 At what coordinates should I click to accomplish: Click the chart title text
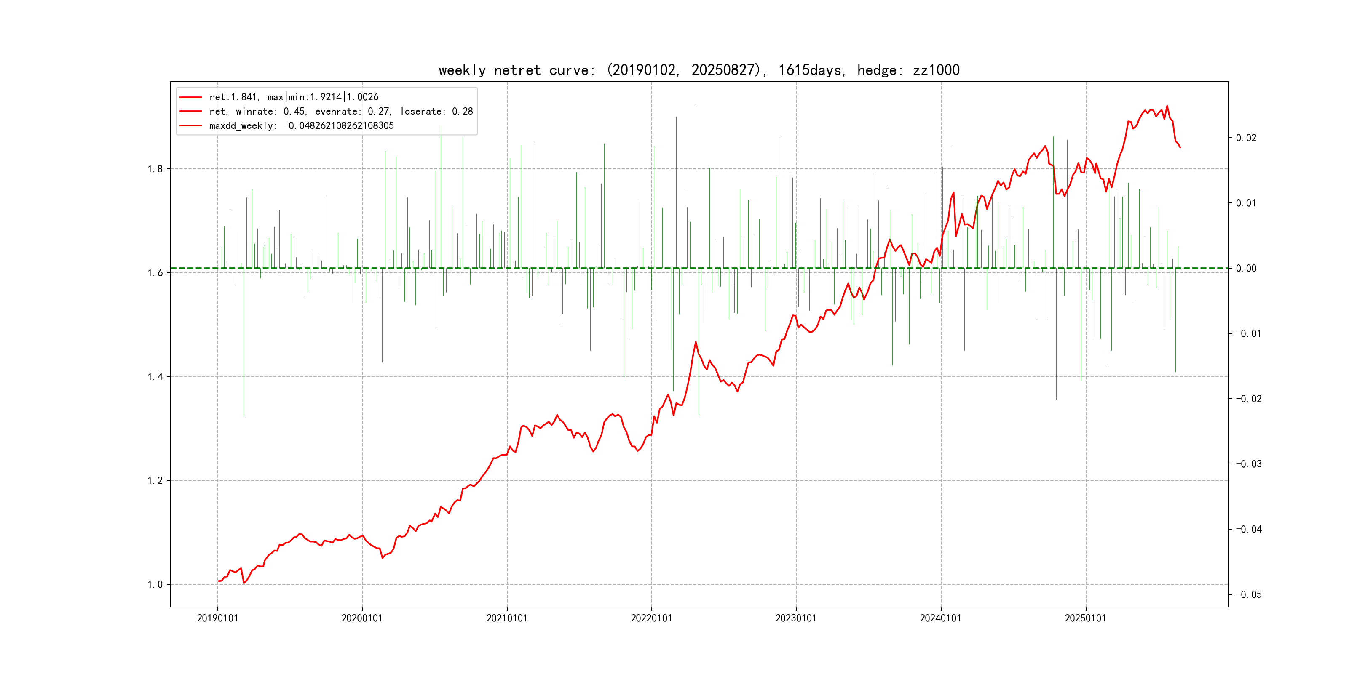point(699,70)
